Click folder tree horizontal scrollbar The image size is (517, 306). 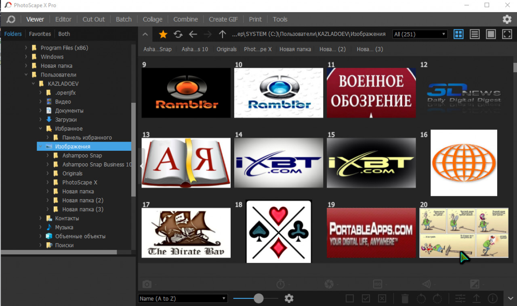(x=59, y=252)
